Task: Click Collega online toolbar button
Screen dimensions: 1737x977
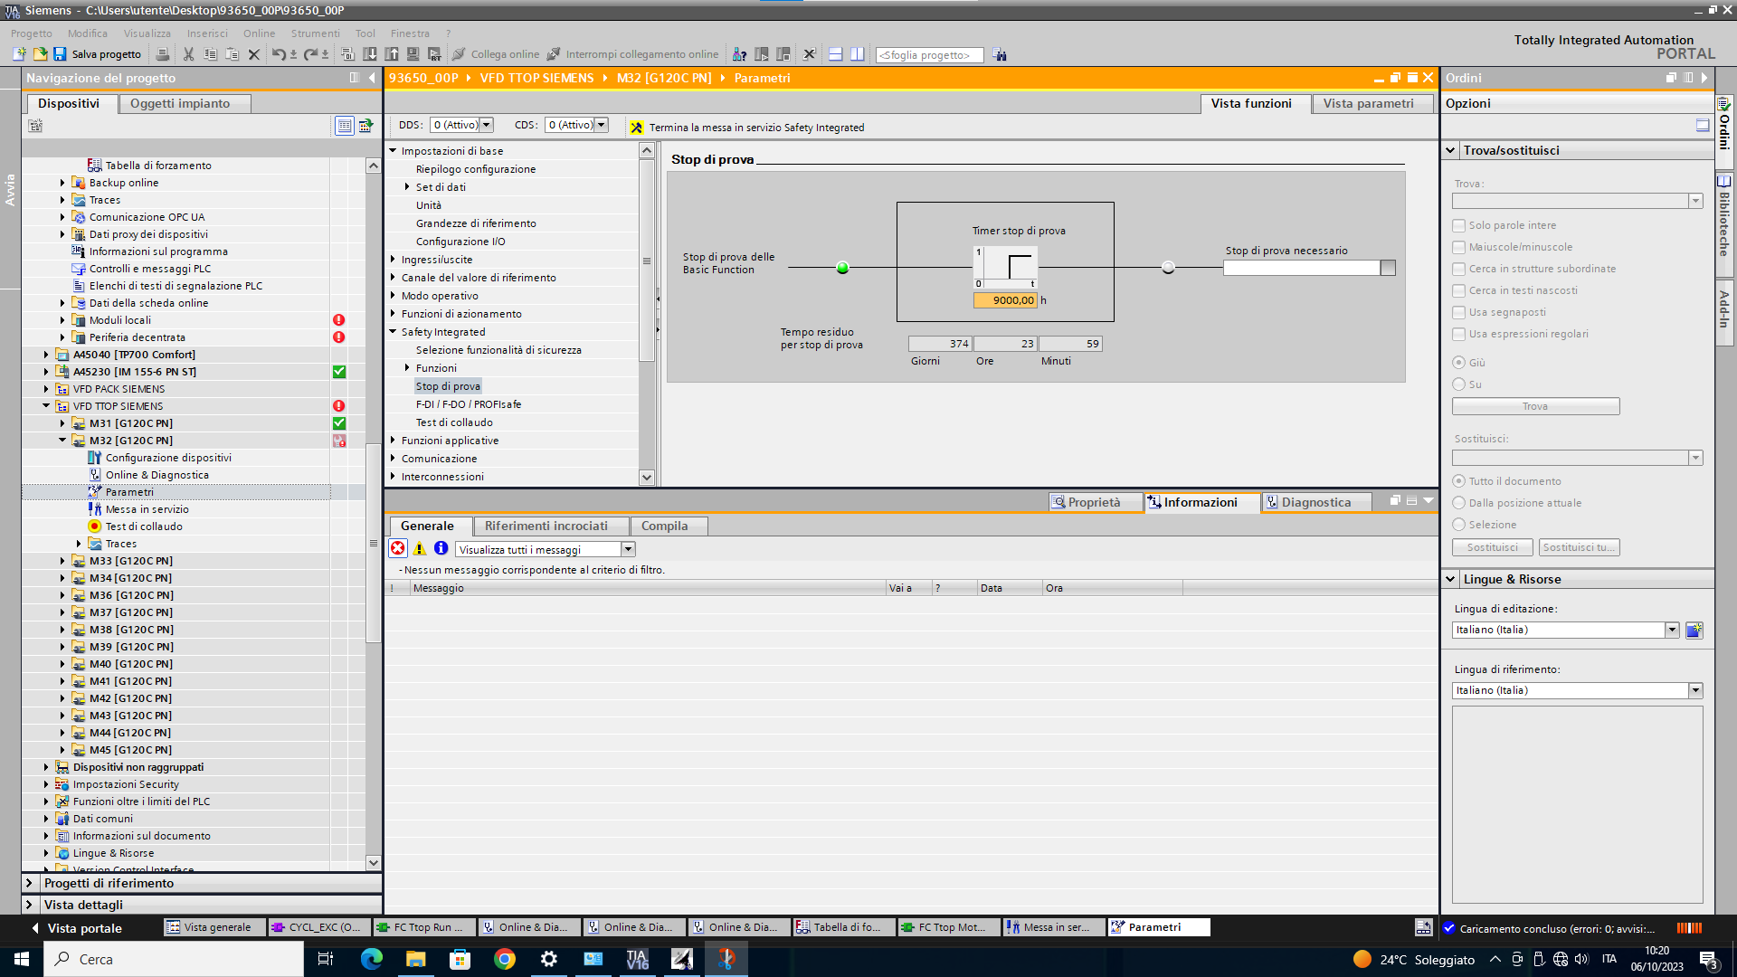Action: pyautogui.click(x=496, y=54)
